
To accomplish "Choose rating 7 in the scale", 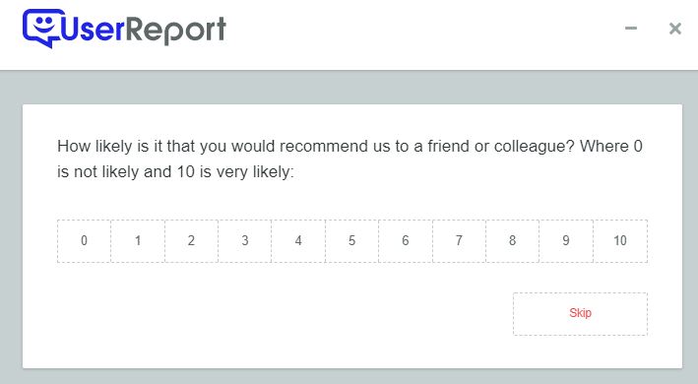I will click(459, 240).
